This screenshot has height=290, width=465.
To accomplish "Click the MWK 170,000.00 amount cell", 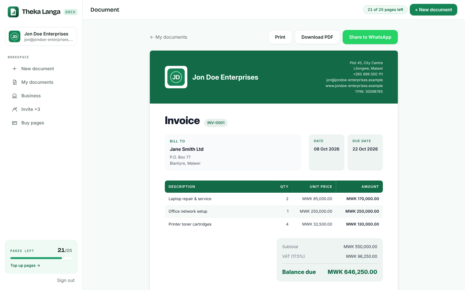I will 363,199.
